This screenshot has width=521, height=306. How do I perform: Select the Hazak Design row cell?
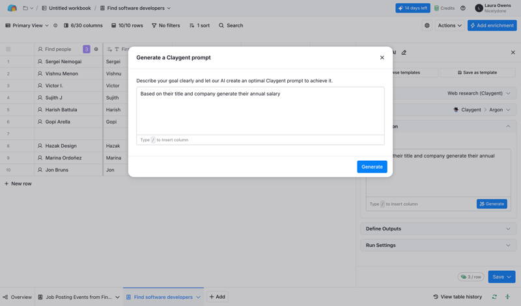68,146
